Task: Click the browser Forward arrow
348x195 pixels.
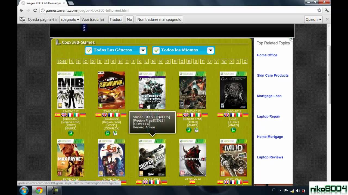Action: pos(28,10)
